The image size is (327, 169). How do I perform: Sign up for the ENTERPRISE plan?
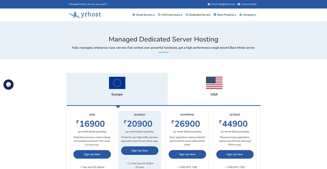(x=187, y=154)
